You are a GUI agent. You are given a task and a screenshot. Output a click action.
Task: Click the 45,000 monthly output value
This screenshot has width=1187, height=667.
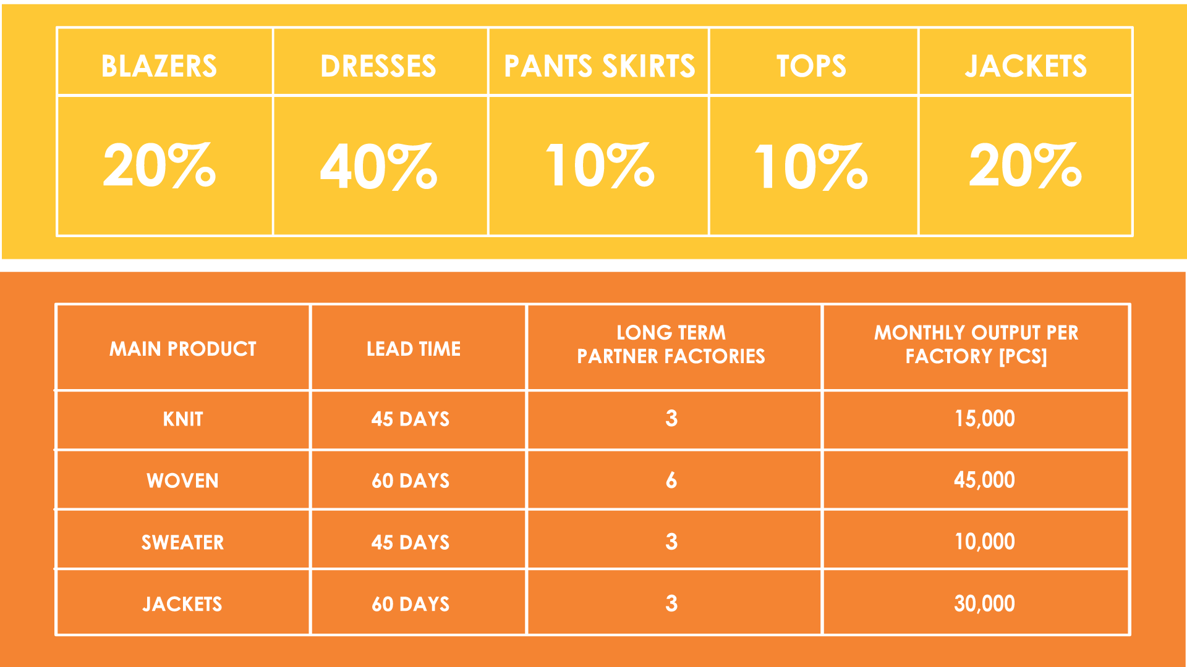[x=984, y=480]
